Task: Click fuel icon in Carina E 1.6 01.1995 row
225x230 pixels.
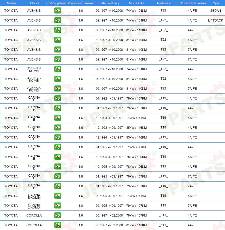Action: tap(58, 147)
